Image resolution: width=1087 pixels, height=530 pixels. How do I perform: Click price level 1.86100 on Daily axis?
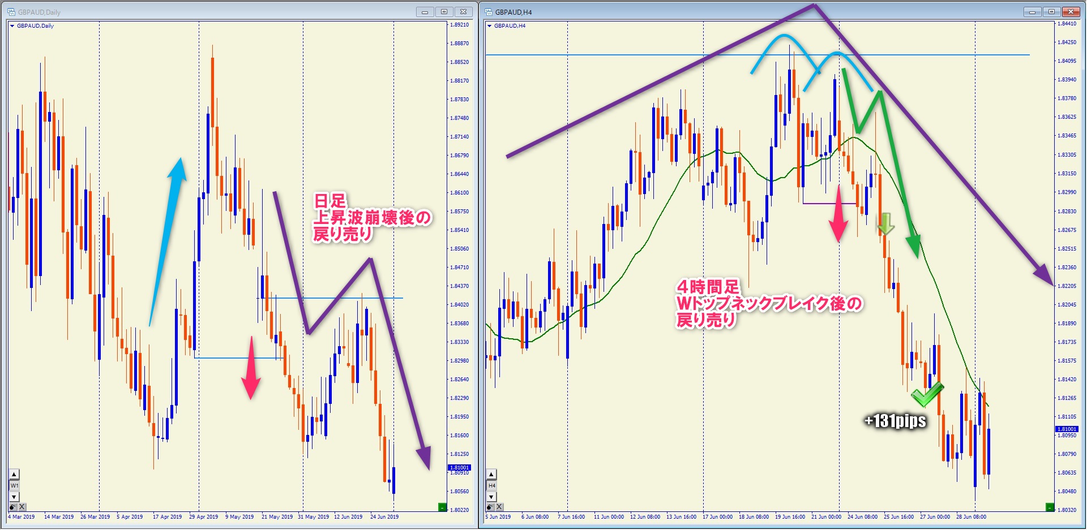(x=459, y=193)
